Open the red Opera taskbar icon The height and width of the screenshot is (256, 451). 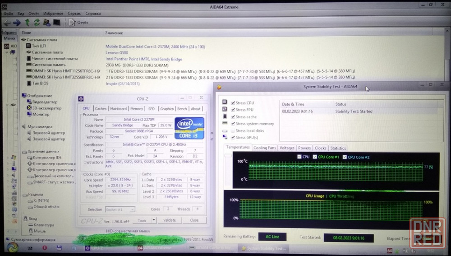coord(45,248)
